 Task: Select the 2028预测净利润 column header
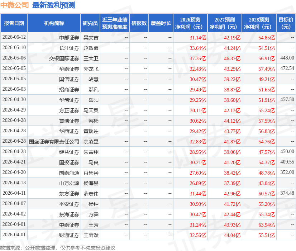259,23
